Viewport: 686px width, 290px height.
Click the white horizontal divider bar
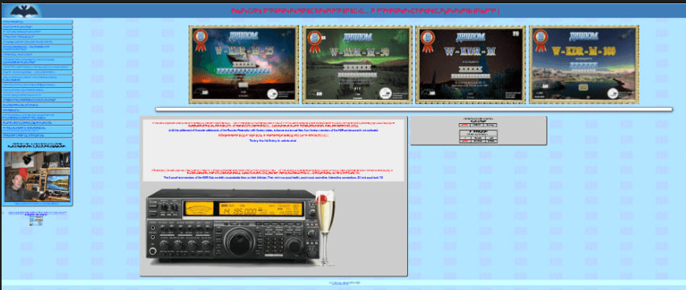pos(414,110)
